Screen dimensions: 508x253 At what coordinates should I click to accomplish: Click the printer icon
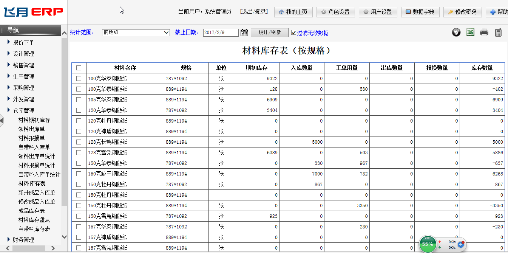click(x=484, y=33)
